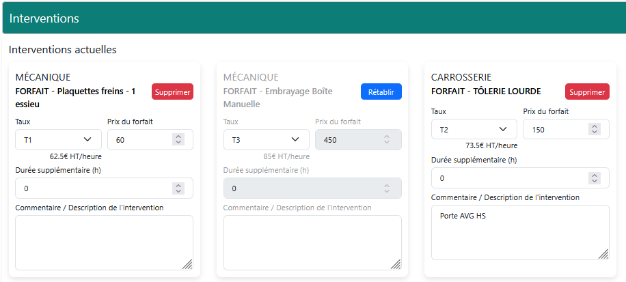Open the T1 Taux dropdown

coord(58,139)
